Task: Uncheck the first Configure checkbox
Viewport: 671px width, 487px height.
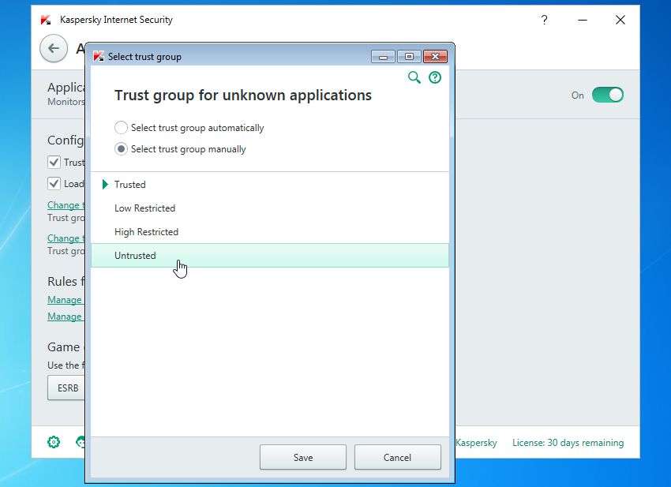Action: [x=54, y=162]
